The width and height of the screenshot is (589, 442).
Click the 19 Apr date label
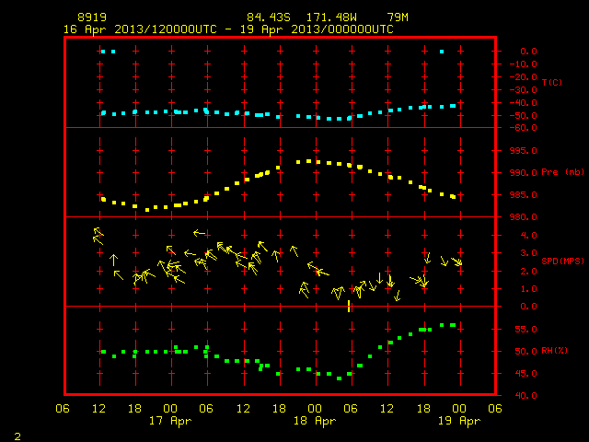(459, 421)
